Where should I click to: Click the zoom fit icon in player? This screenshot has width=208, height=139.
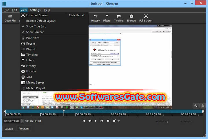coord(114,121)
